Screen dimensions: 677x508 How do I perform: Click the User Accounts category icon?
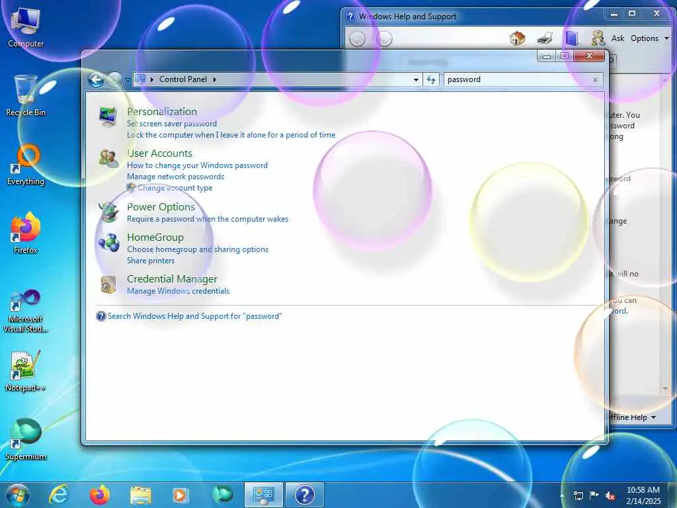point(108,159)
